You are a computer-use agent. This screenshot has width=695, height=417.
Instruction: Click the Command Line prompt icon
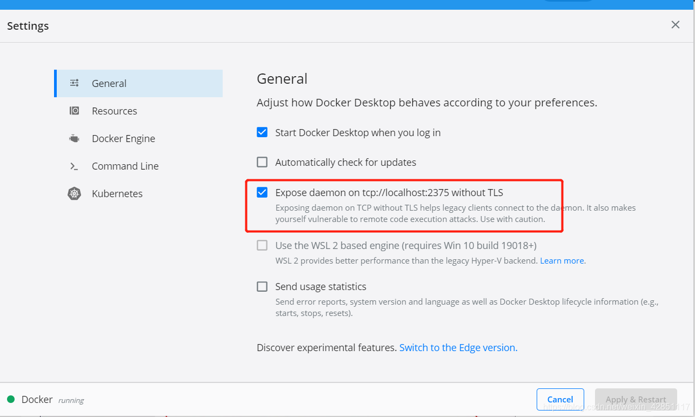click(75, 166)
